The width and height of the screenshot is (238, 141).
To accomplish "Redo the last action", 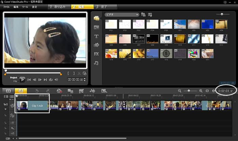I will (x=48, y=91).
